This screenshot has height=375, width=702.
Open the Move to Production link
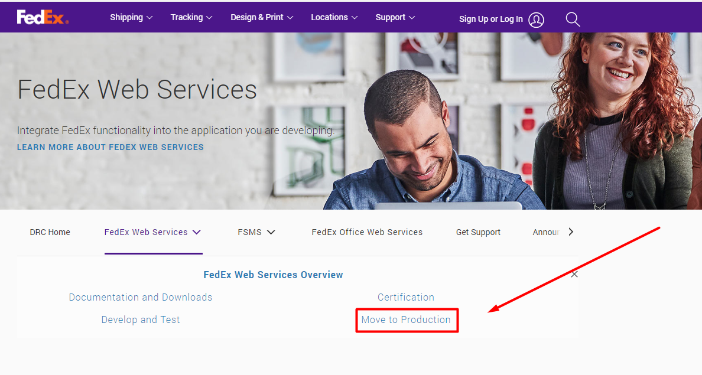tap(406, 319)
